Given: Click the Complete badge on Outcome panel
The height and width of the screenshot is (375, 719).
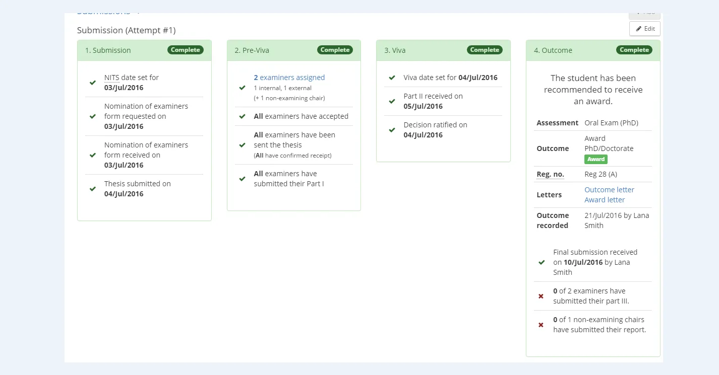Looking at the screenshot, I should (634, 50).
